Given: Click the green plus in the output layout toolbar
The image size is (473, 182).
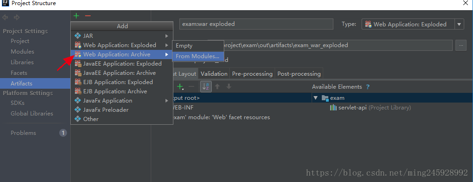Looking at the screenshot, I should (x=180, y=87).
